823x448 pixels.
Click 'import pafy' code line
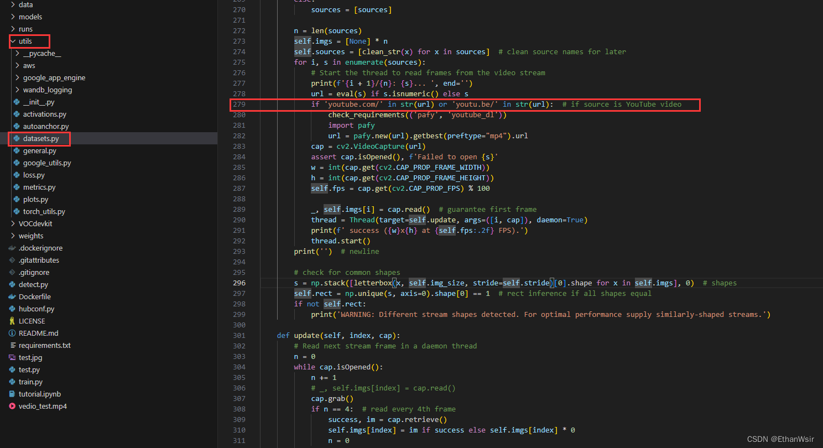[x=351, y=125]
